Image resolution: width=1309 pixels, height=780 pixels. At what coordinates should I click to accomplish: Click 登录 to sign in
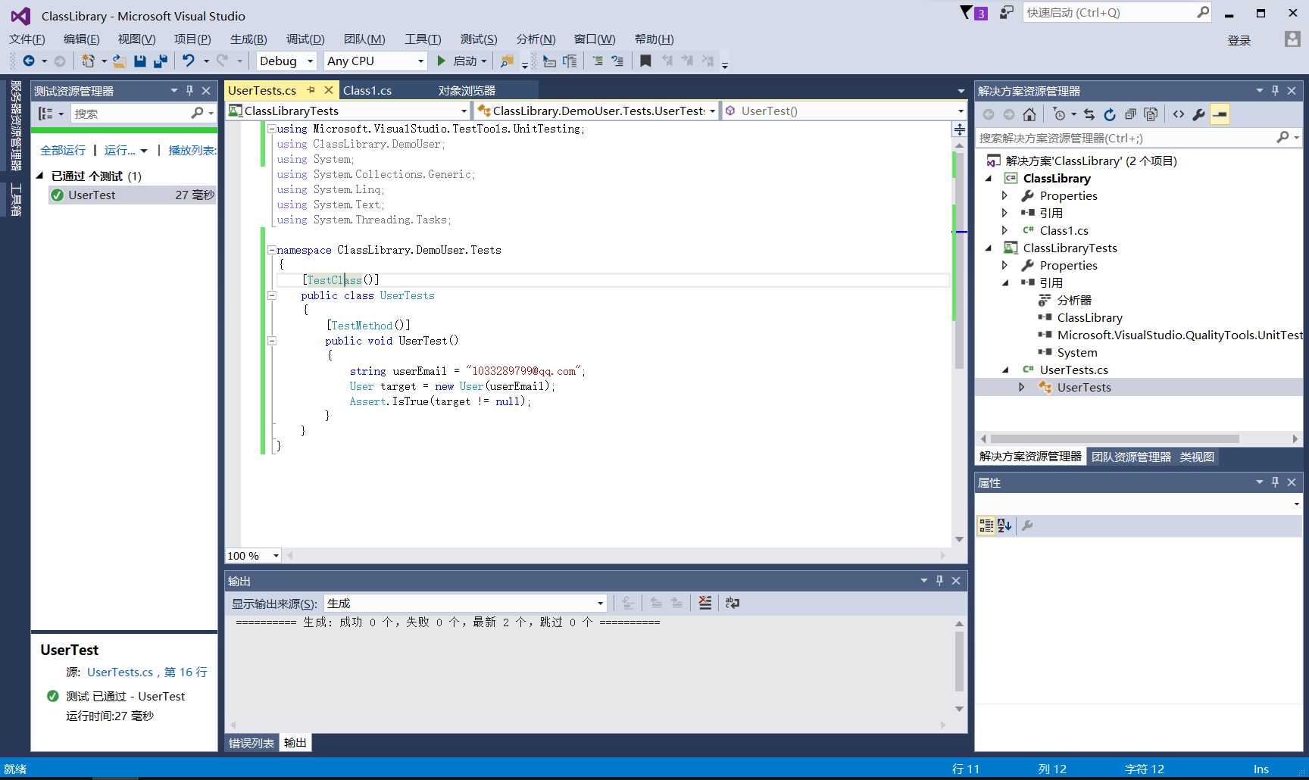pyautogui.click(x=1239, y=40)
